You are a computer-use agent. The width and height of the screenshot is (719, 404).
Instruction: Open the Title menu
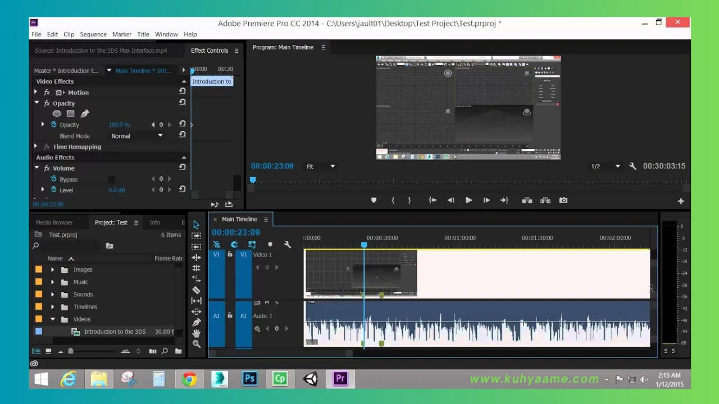pyautogui.click(x=143, y=34)
